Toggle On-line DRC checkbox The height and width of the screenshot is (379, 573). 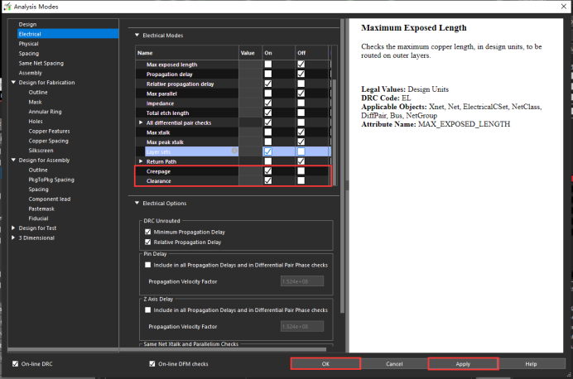click(16, 363)
